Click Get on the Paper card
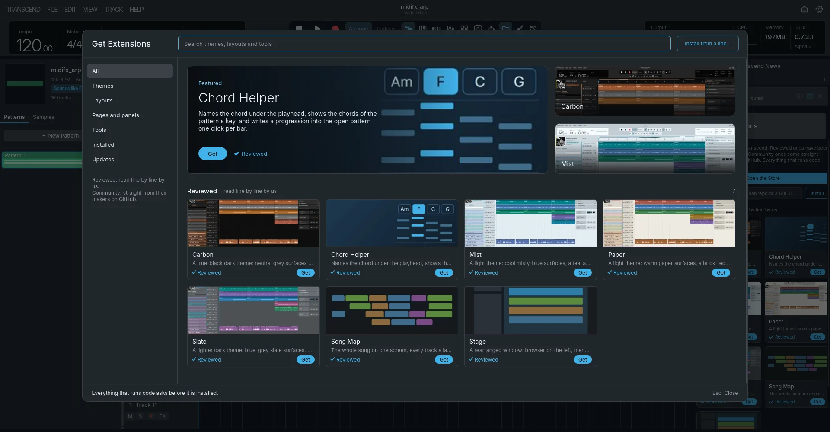830x432 pixels. click(x=721, y=273)
